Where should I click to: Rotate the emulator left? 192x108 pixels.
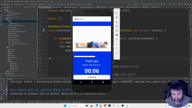[x=117, y=26]
